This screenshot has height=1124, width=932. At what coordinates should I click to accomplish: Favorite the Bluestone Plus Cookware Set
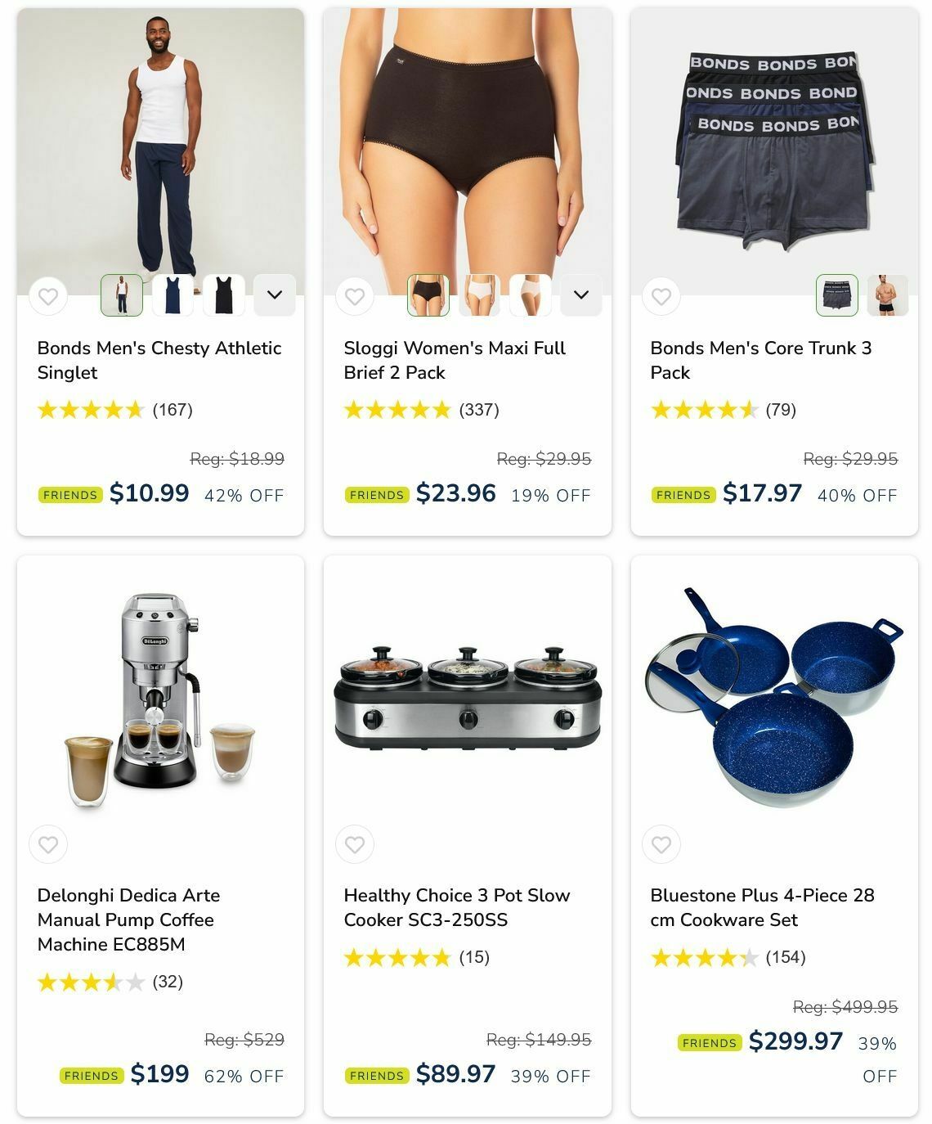[x=661, y=844]
